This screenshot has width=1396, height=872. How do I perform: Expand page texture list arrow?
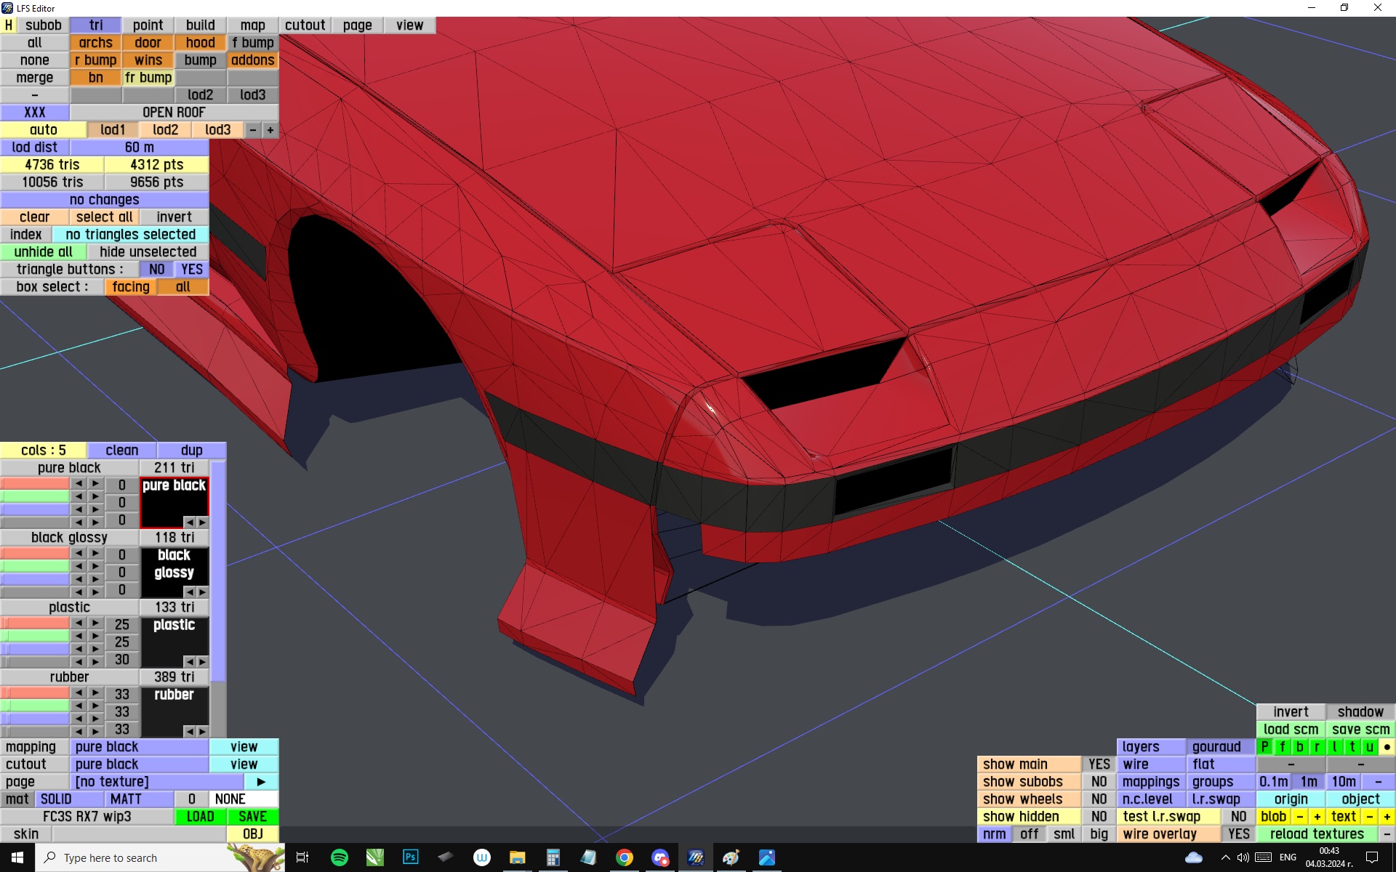click(x=261, y=782)
